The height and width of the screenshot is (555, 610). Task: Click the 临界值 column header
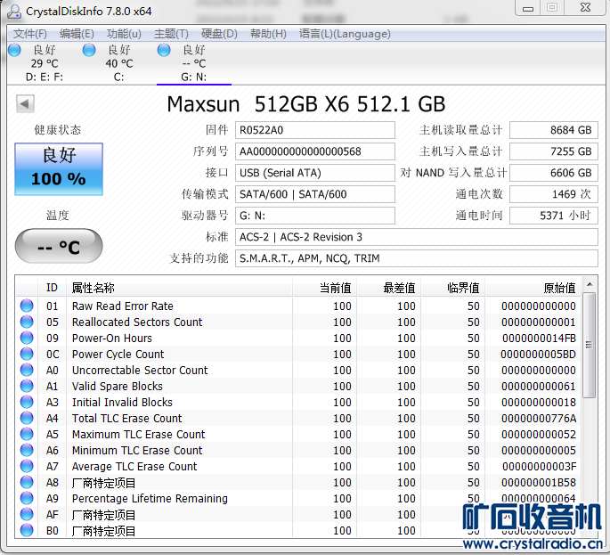(x=453, y=288)
